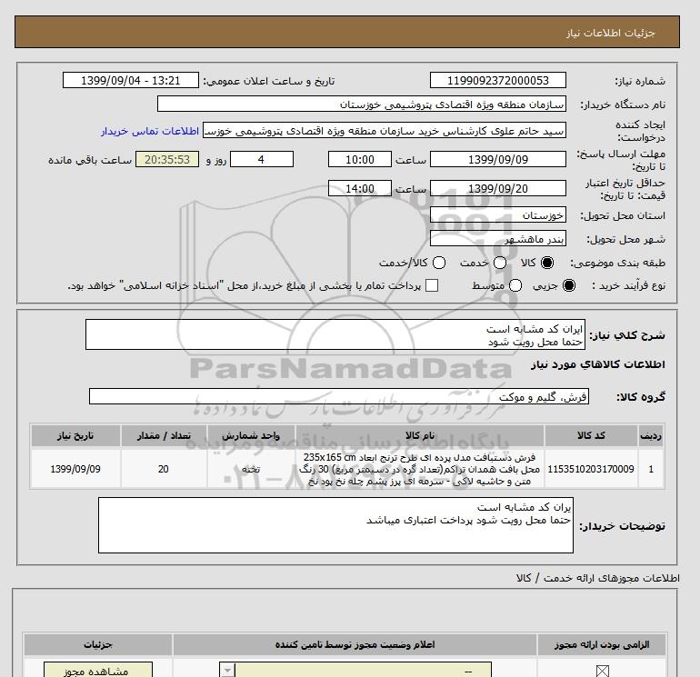Image resolution: width=700 pixels, height=677 pixels.
Task: Click the need date cell 1399/09/09
Action: 75,469
